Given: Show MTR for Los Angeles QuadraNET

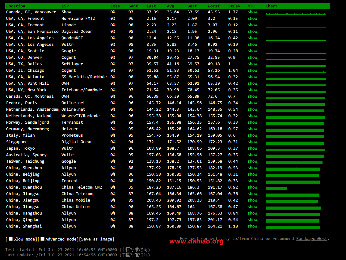Looking at the screenshot, I should 252,38.
